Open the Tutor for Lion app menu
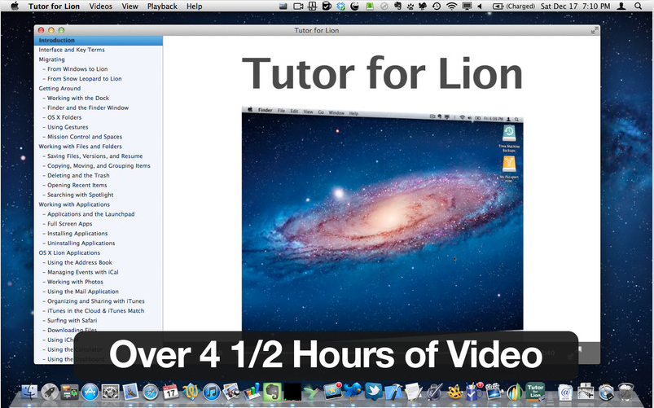The width and height of the screenshot is (654, 408). tap(55, 7)
